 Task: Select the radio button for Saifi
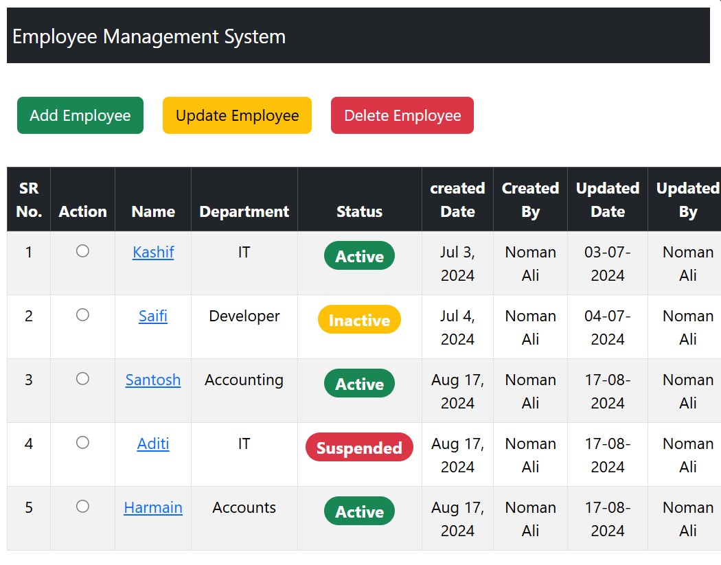pos(82,315)
